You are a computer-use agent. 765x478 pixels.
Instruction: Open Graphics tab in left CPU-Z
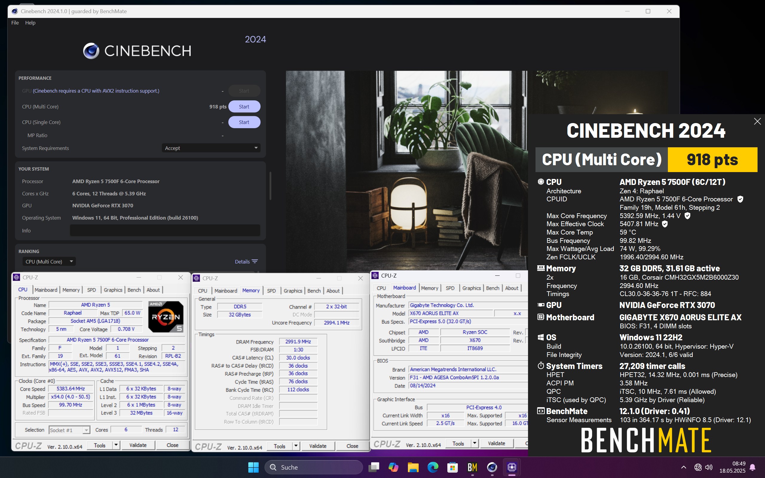pyautogui.click(x=113, y=290)
